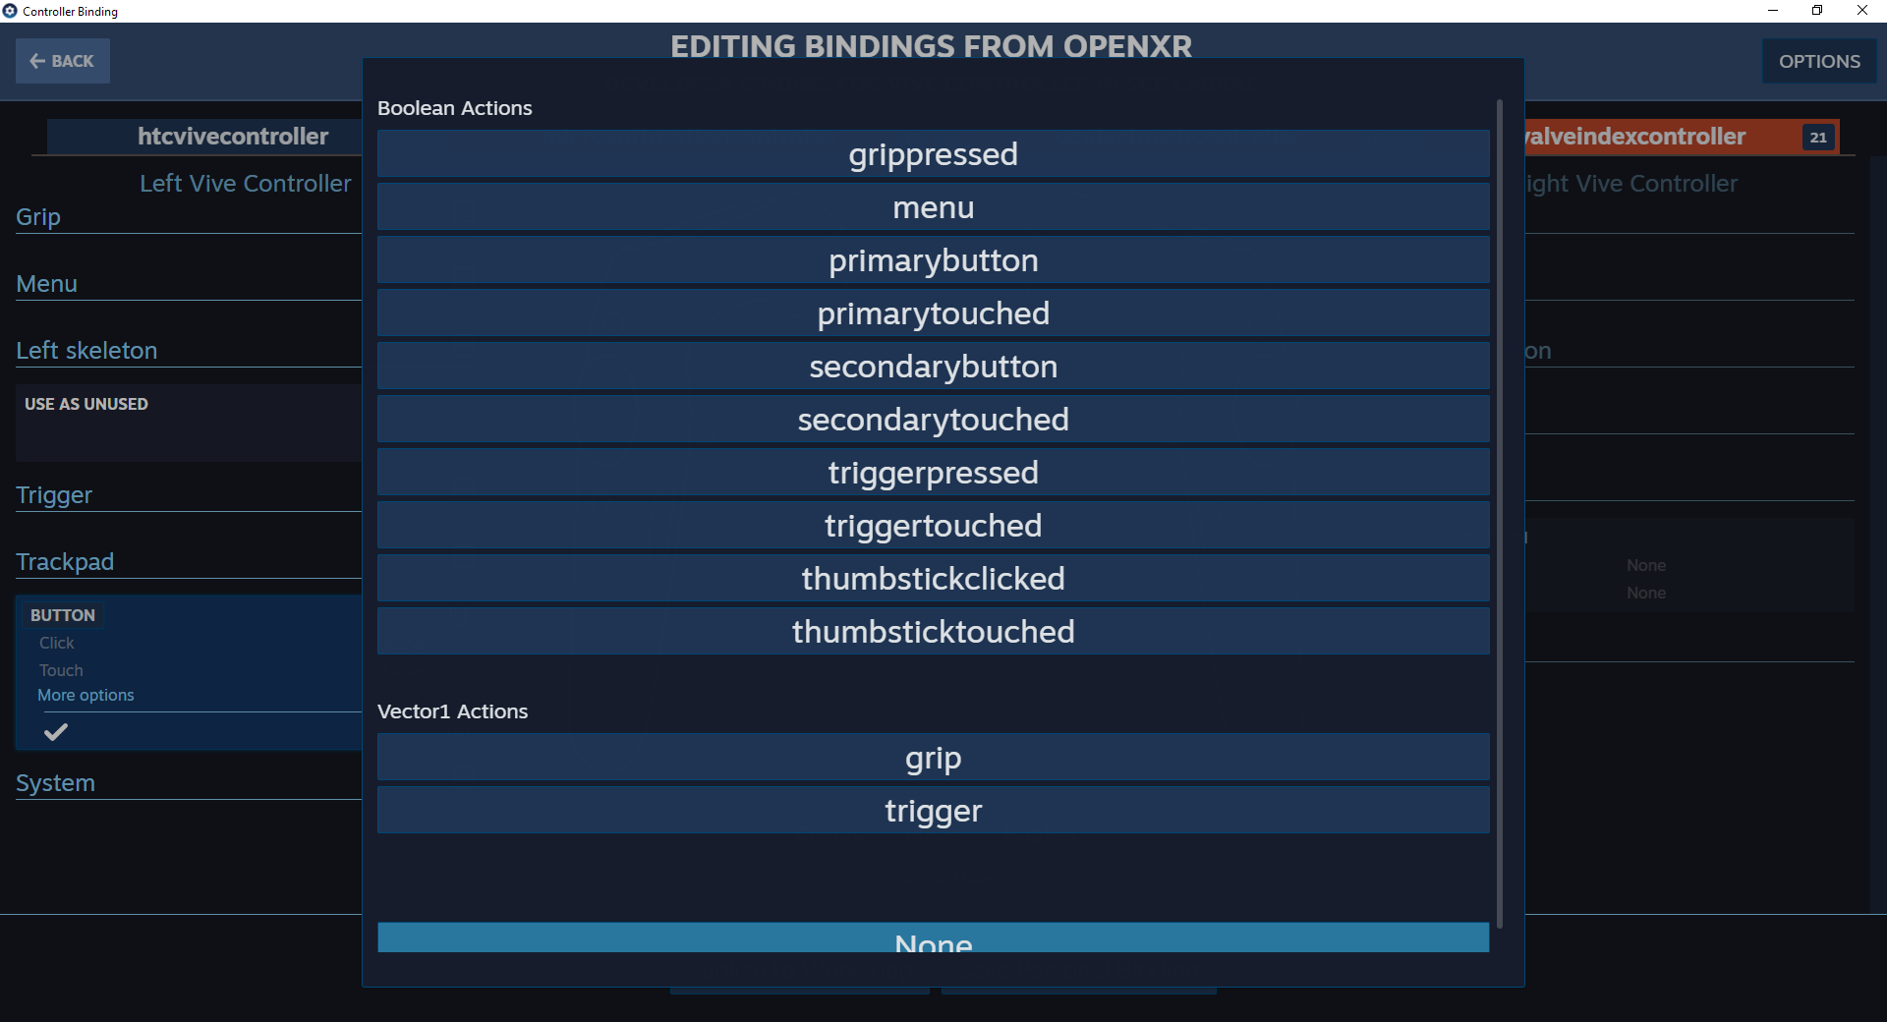This screenshot has height=1022, width=1887.
Task: Close the Controller Binding window
Action: tap(1862, 11)
